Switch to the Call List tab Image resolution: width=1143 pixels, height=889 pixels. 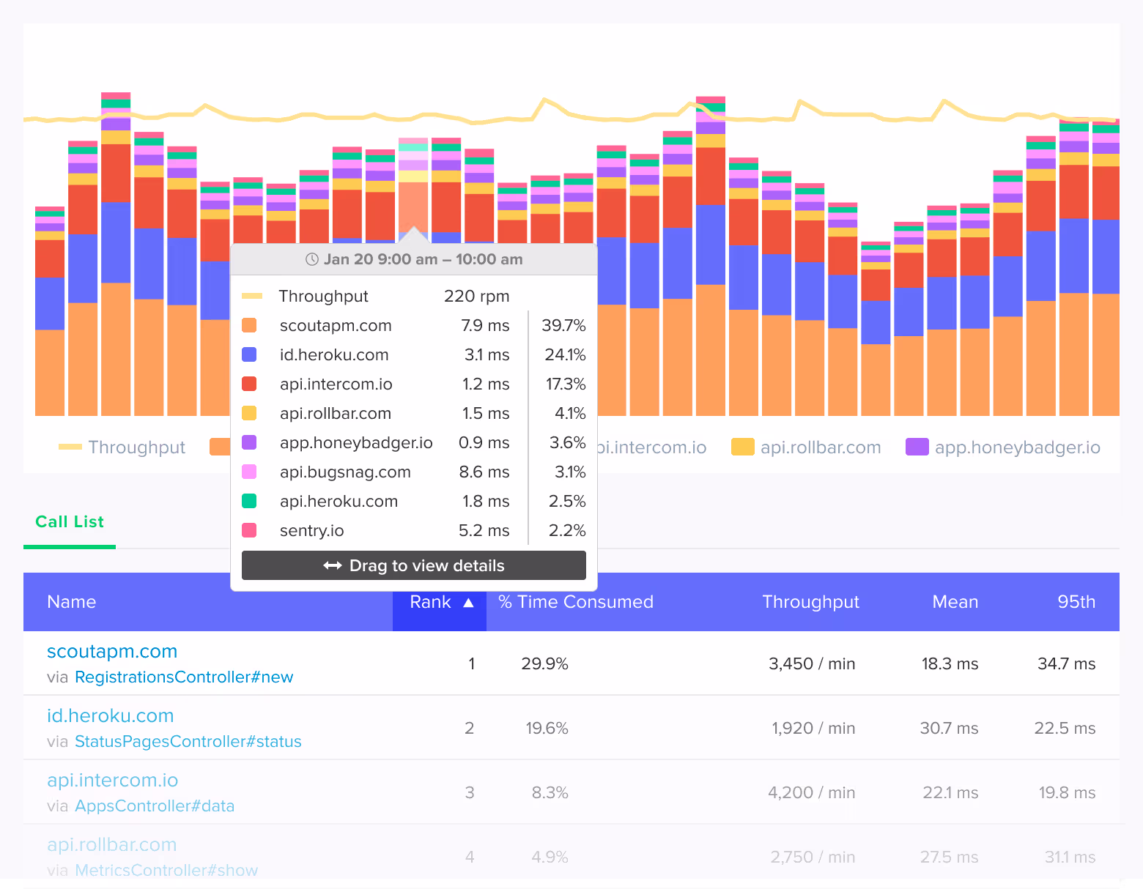point(69,521)
